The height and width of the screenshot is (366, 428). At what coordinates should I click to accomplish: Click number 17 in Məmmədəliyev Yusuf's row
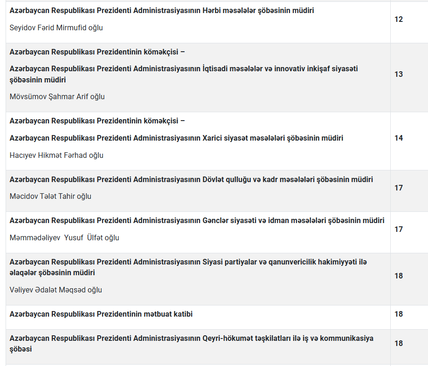(x=399, y=230)
